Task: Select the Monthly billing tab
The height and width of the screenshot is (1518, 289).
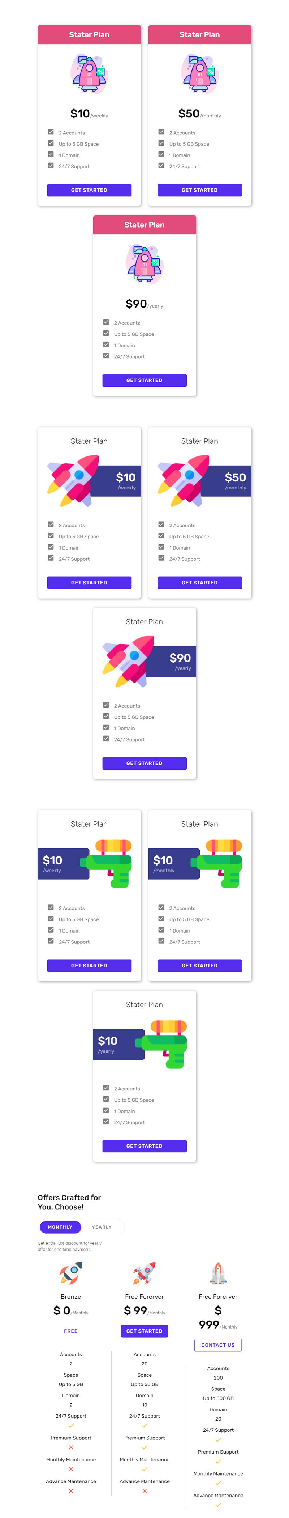Action: click(60, 1227)
